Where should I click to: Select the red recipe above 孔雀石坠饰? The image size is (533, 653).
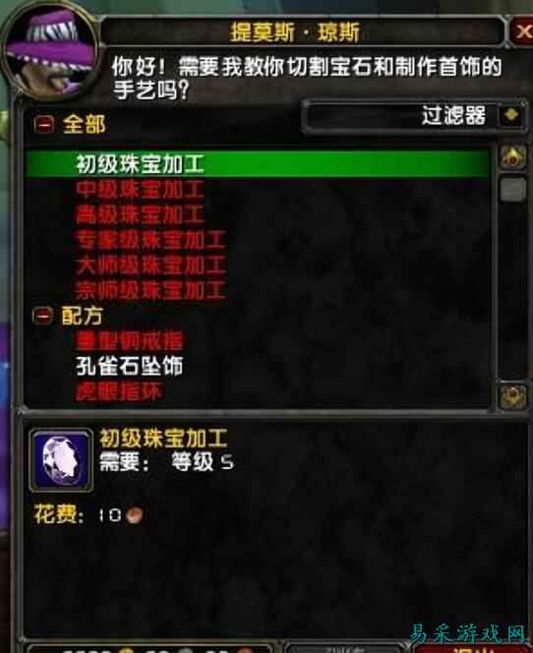tap(130, 341)
